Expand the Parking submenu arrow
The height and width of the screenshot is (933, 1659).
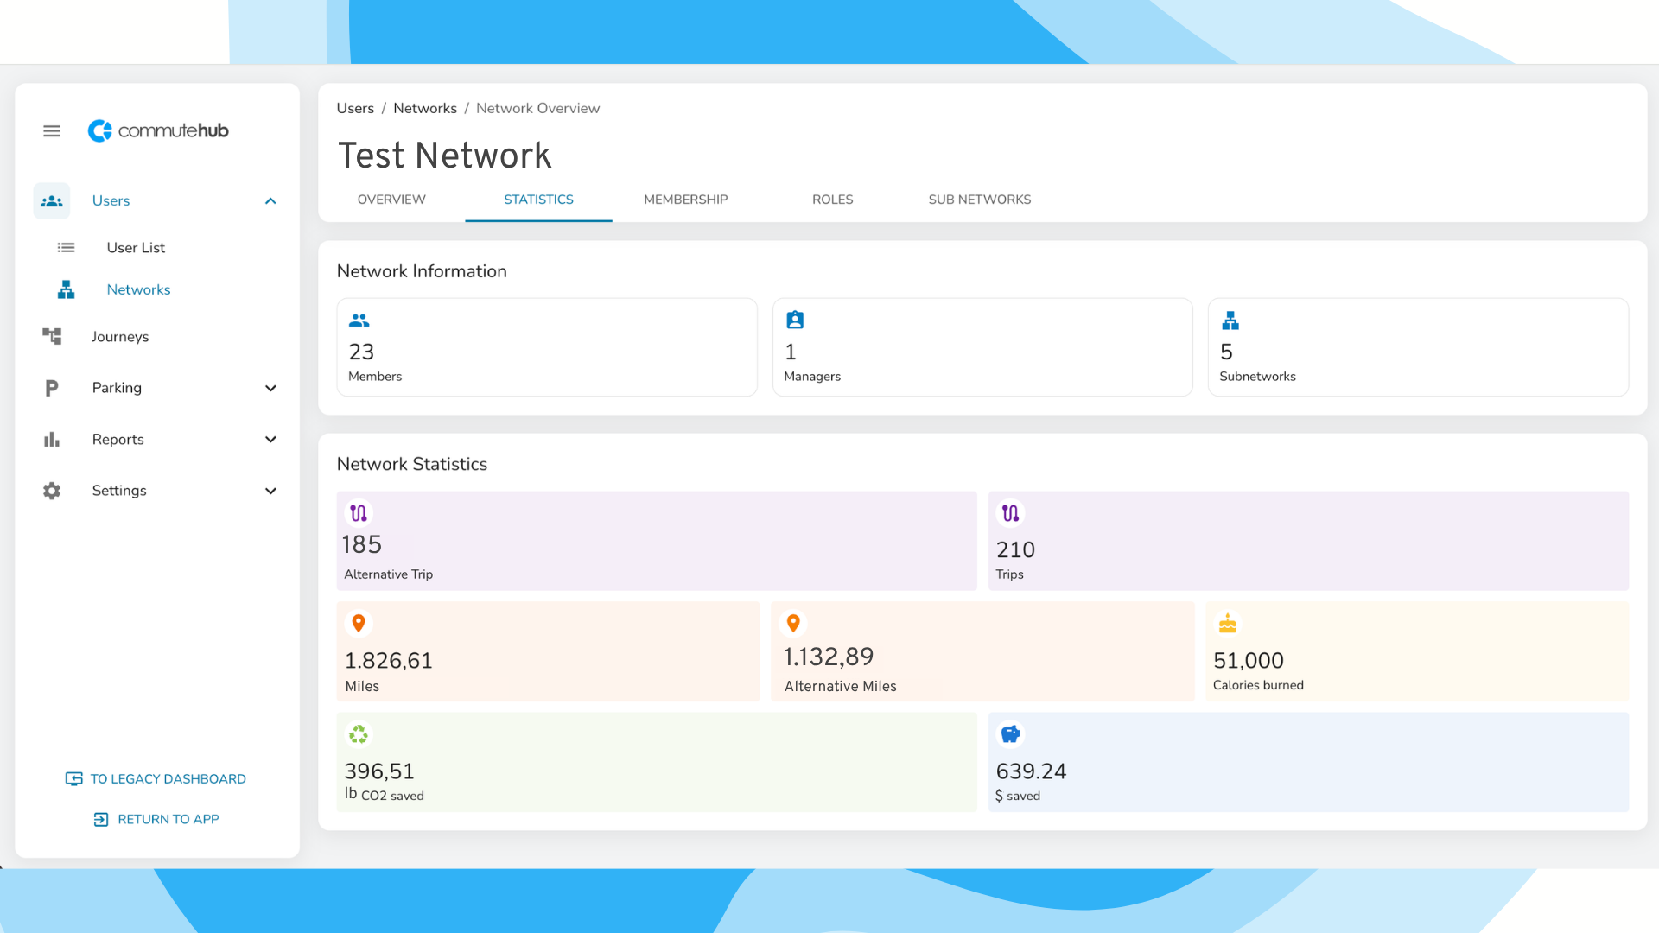click(270, 388)
